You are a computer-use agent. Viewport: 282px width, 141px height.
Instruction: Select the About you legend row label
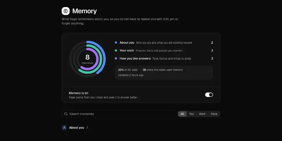[127, 43]
